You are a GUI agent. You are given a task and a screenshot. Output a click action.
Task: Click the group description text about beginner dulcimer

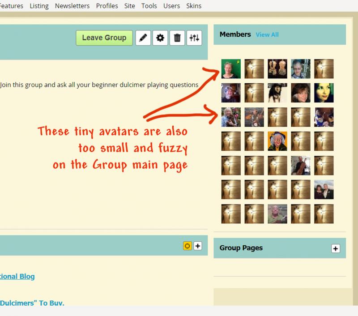(x=99, y=85)
